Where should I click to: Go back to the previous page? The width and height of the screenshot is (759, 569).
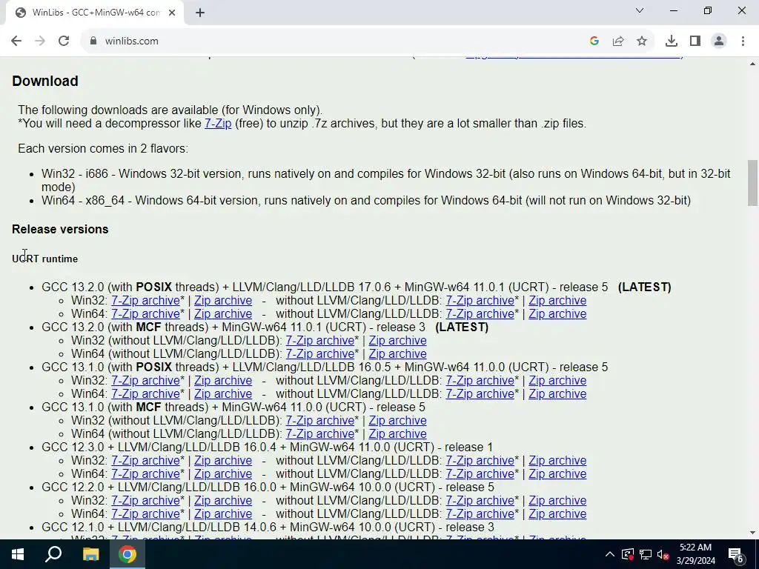pos(16,41)
